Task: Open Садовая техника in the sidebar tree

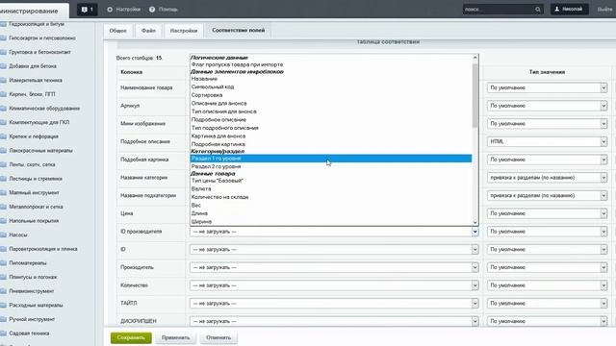Action: pos(29,334)
